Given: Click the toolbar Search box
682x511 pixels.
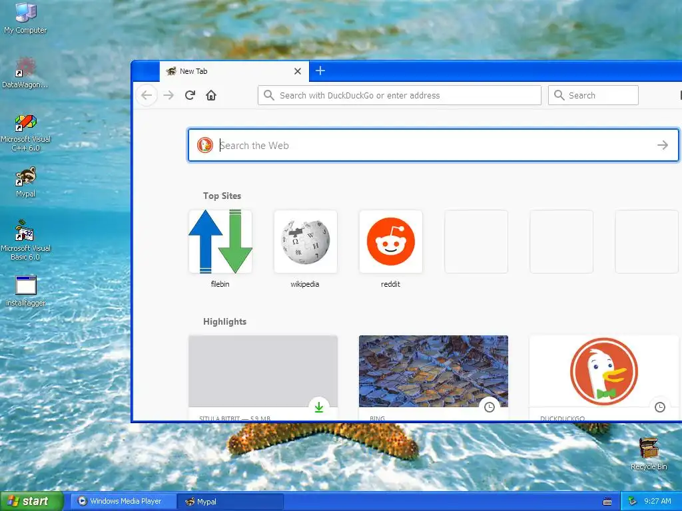Looking at the screenshot, I should (x=593, y=95).
